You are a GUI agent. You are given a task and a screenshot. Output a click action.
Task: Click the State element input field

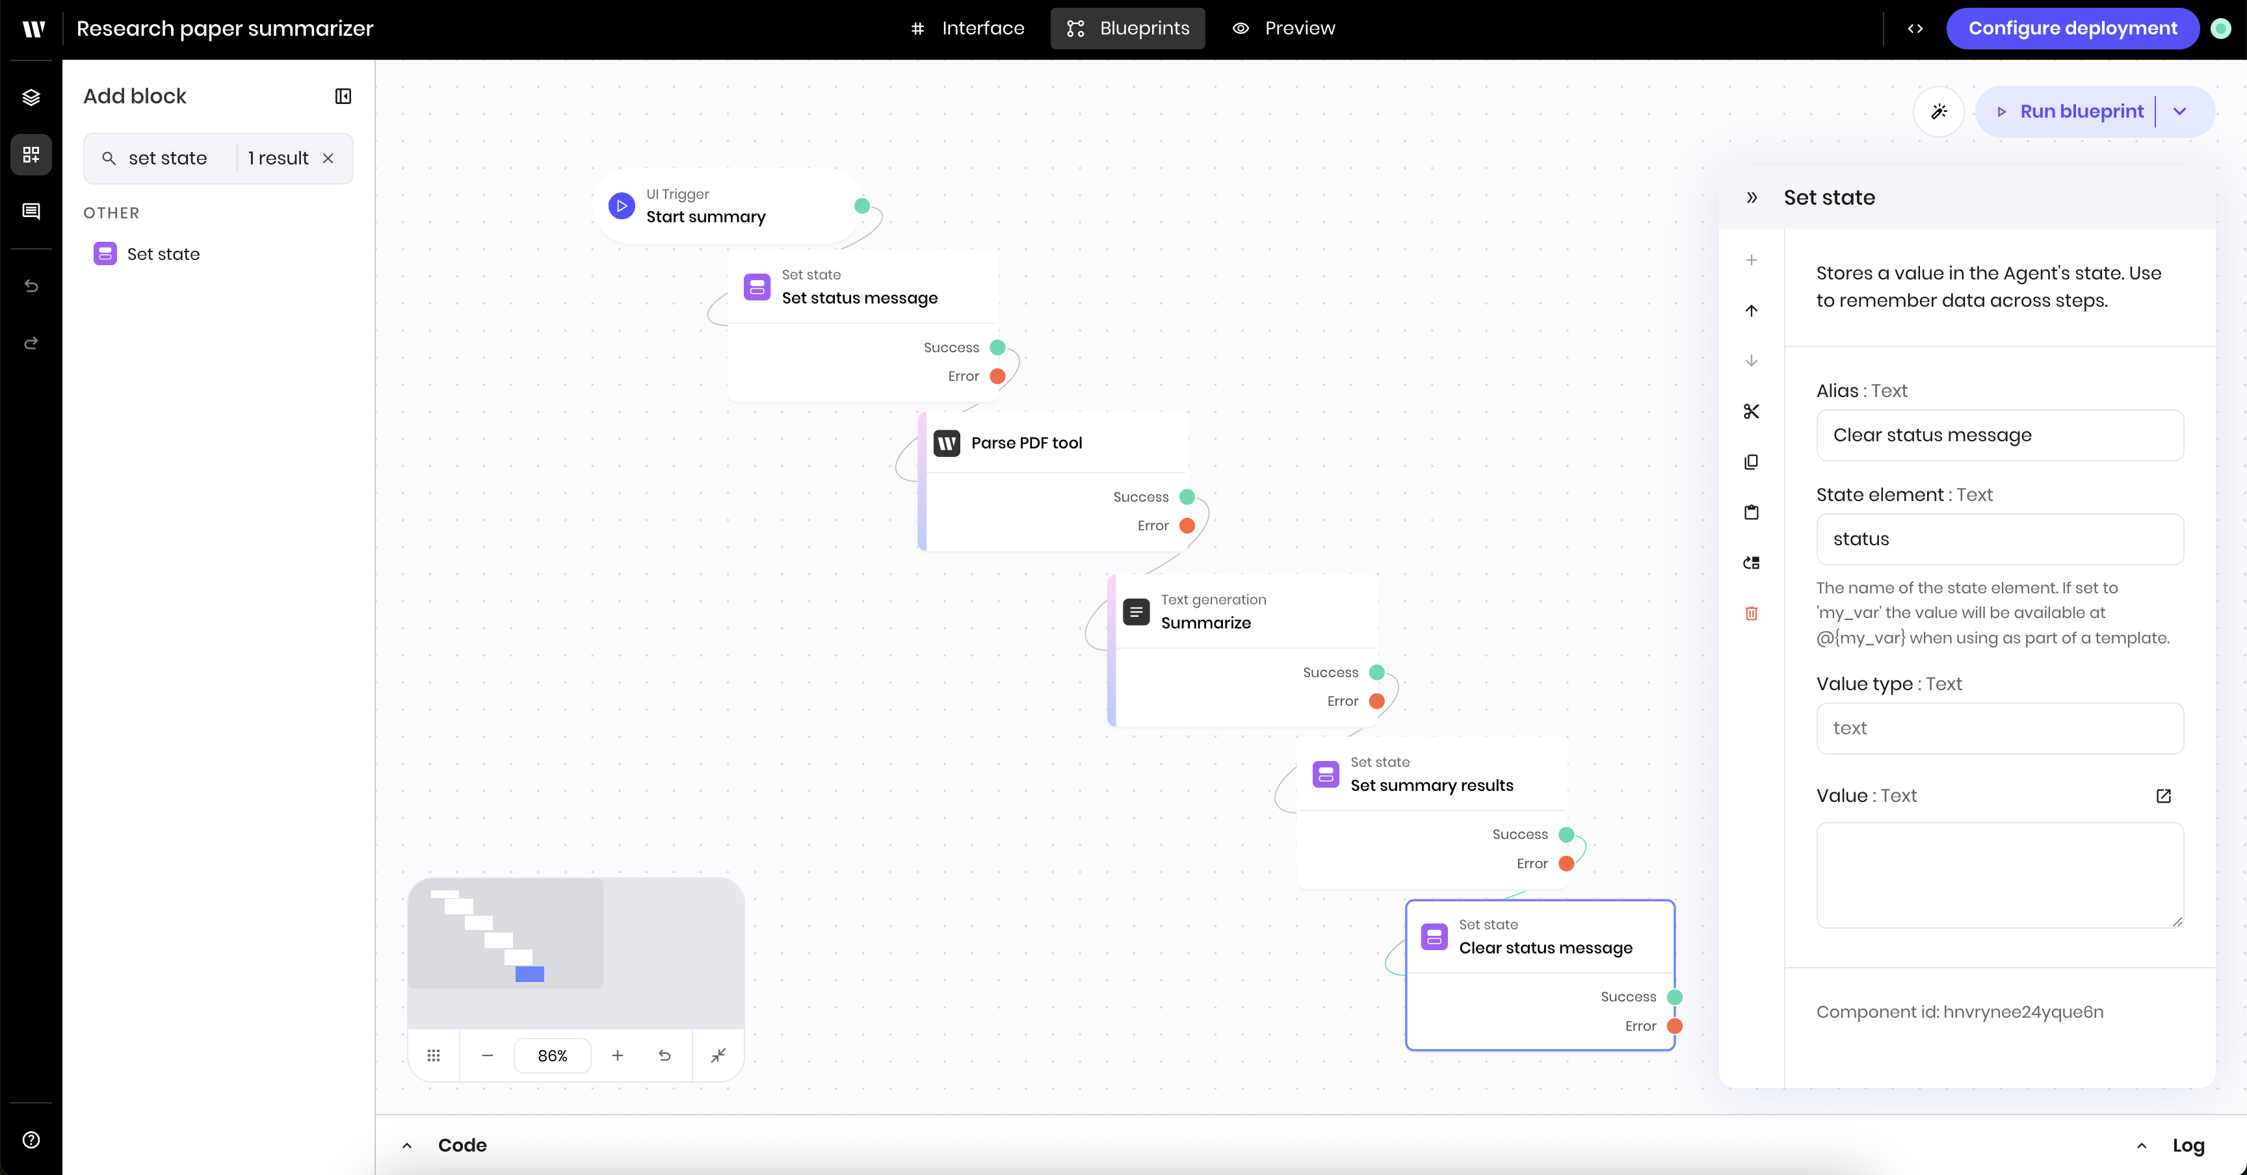click(1999, 539)
